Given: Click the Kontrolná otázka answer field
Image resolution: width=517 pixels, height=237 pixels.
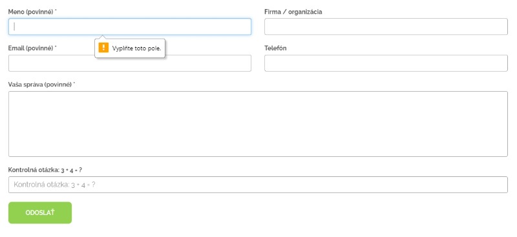Looking at the screenshot, I should (258, 185).
